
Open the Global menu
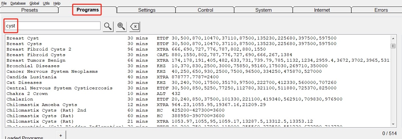pyautogui.click(x=35, y=3)
